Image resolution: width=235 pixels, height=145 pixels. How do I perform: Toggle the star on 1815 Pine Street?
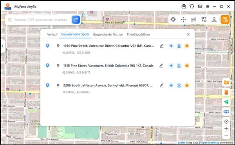click(187, 66)
